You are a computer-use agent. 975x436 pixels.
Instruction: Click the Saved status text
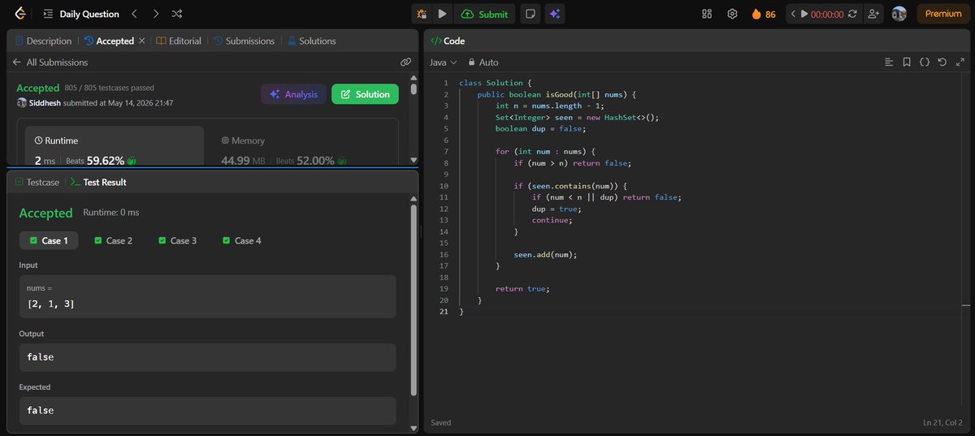coord(441,423)
